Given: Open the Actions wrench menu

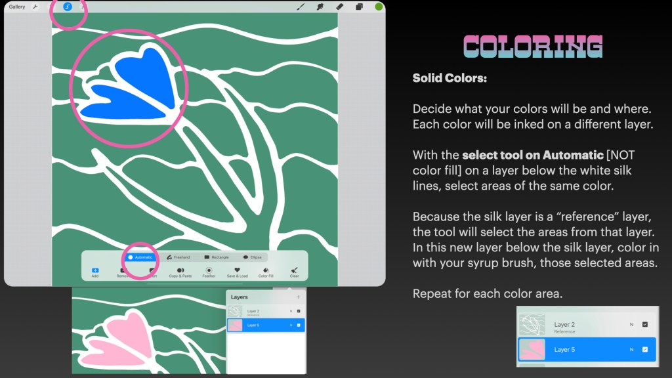Looking at the screenshot, I should (35, 7).
